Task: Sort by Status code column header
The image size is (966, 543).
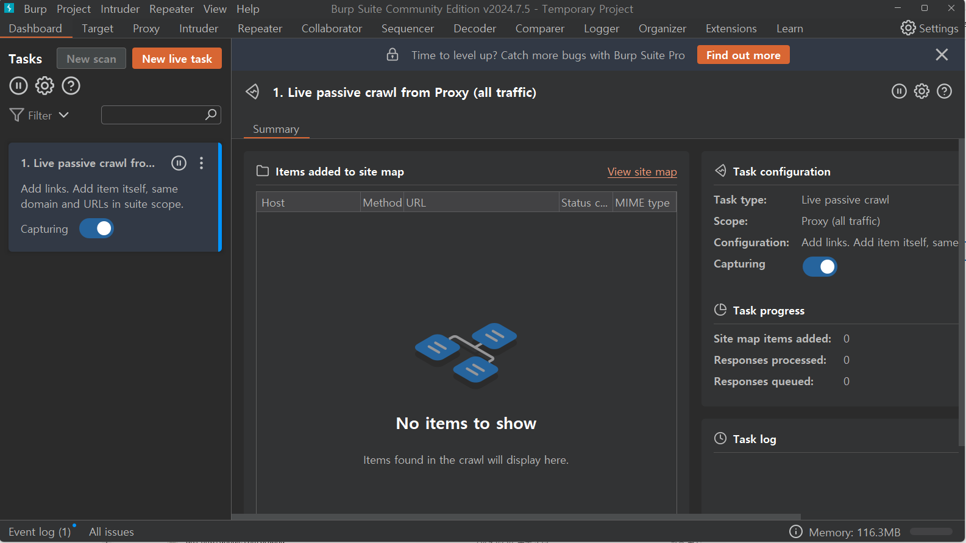Action: [586, 202]
